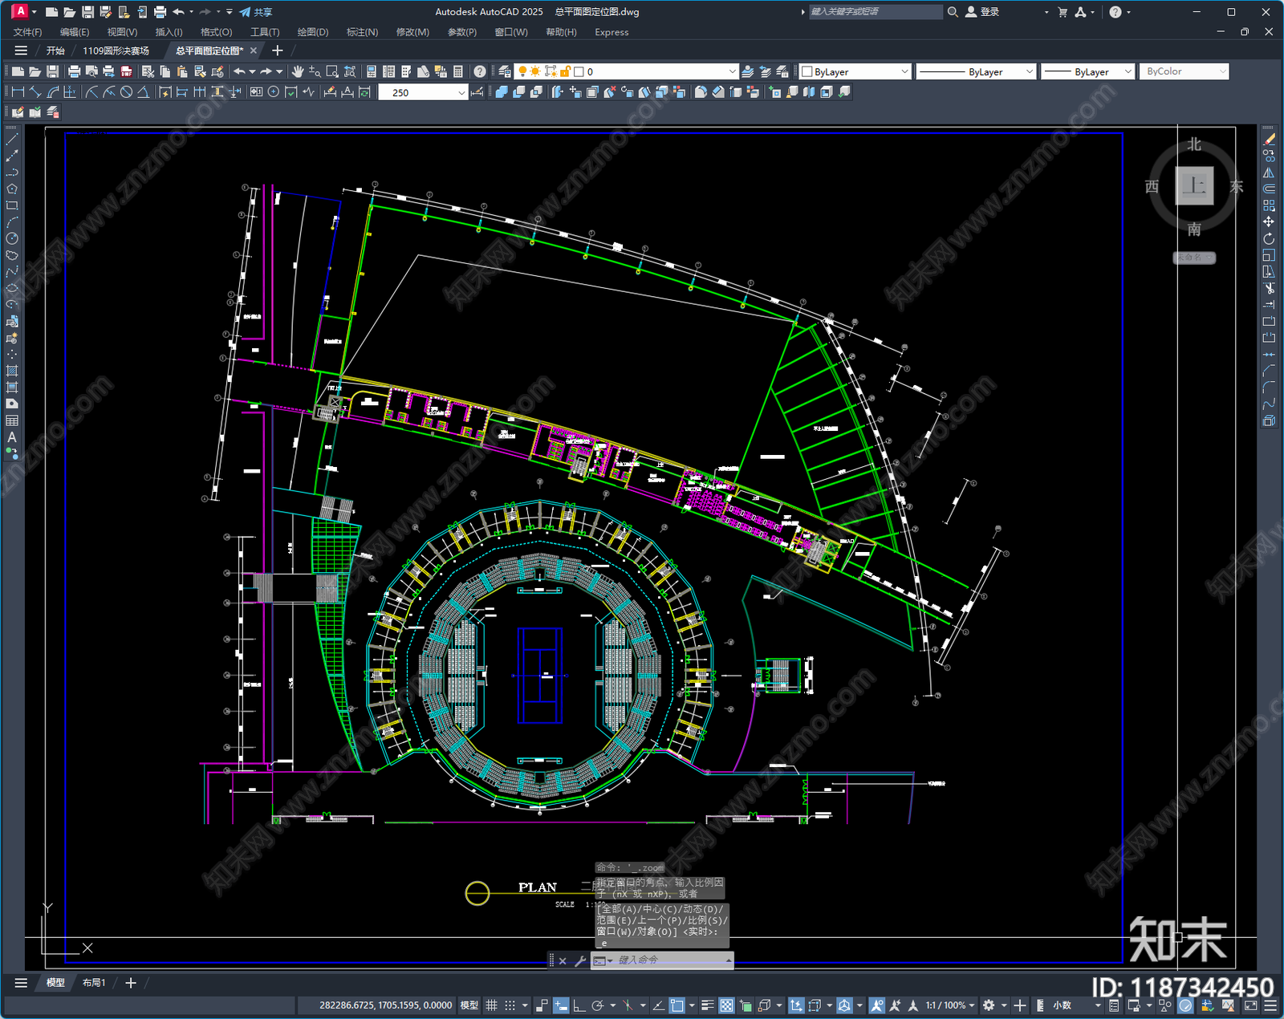Image resolution: width=1284 pixels, height=1019 pixels.
Task: Toggle drawing grid display in status bar
Action: coord(492,1005)
